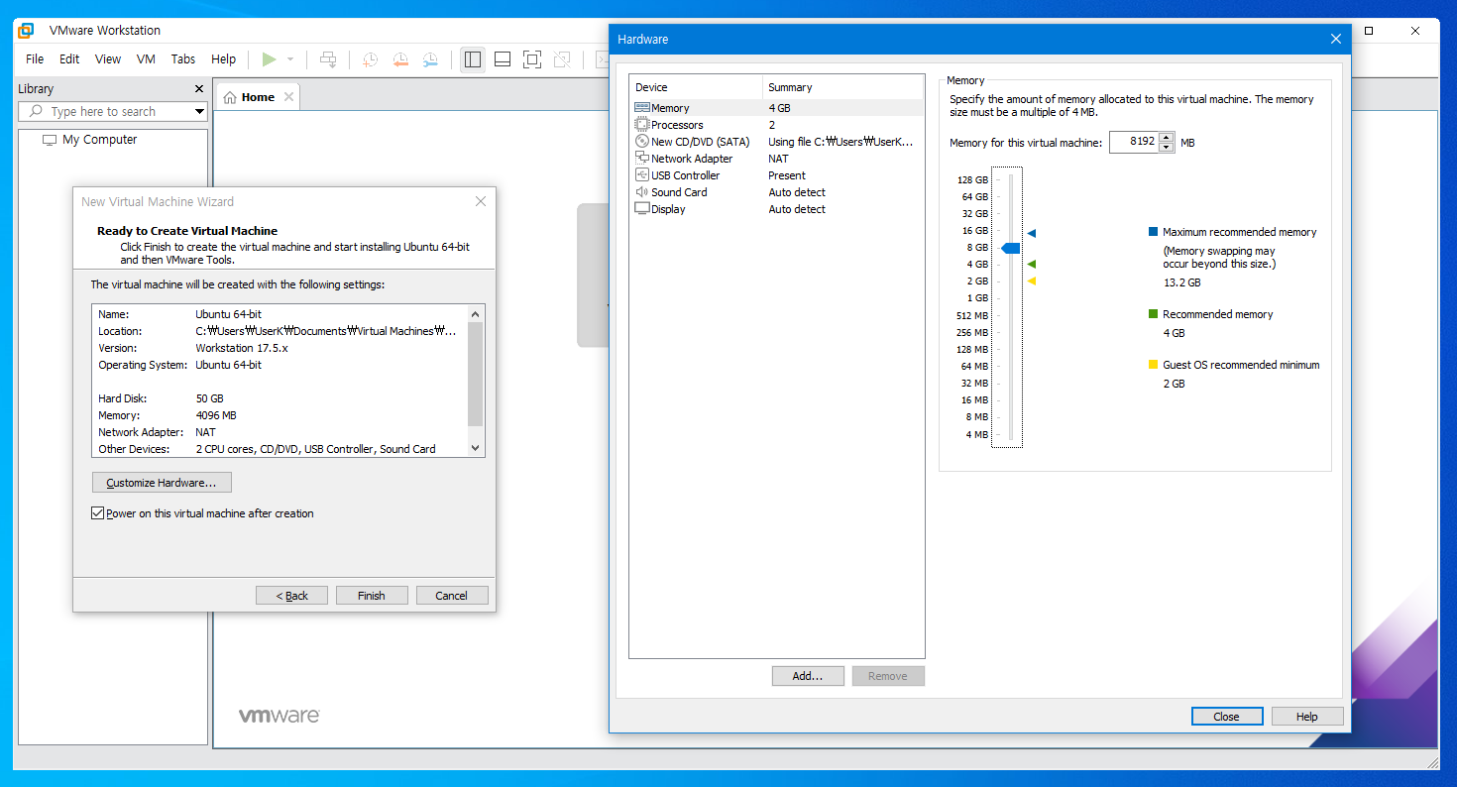Click Finish to create the virtual machine
The height and width of the screenshot is (787, 1457).
[372, 596]
